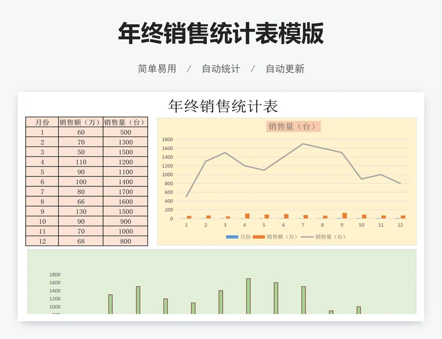This screenshot has width=442, height=339.
Task: Click the 销售量（台） legend entry below chart
Action: [323, 237]
